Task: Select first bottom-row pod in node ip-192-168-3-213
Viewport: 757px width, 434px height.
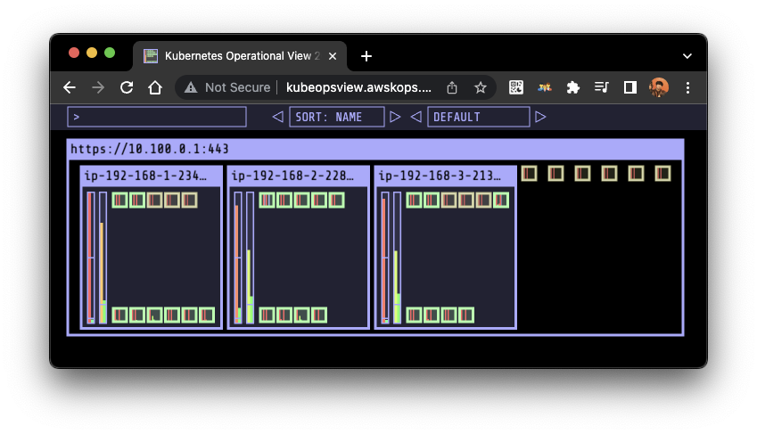Action: point(415,315)
